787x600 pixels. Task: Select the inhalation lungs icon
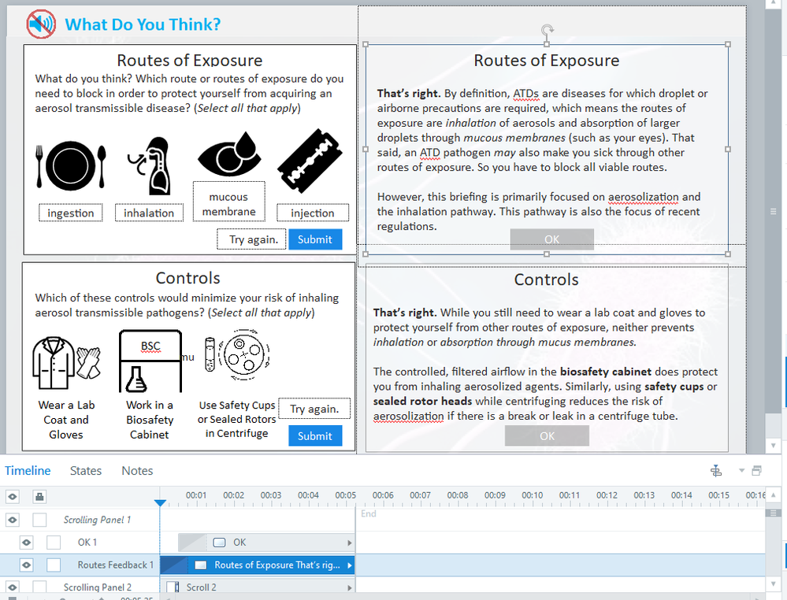149,165
